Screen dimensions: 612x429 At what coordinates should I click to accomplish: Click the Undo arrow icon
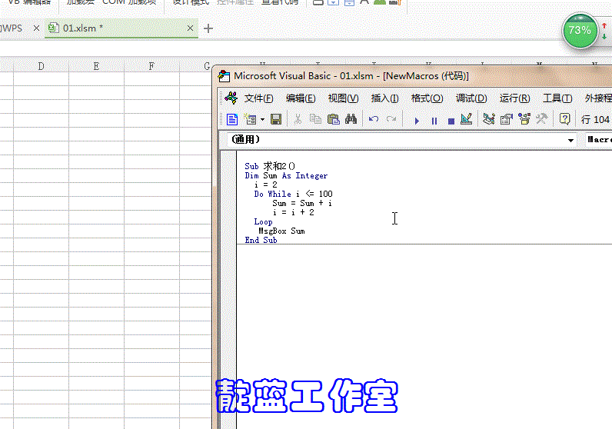click(374, 119)
